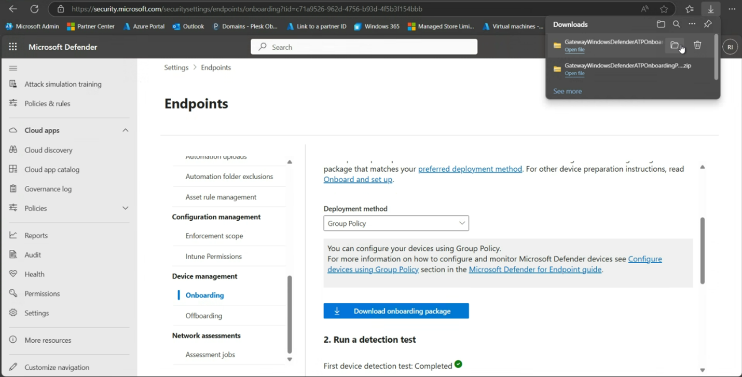Collapse the Cloud apps section
742x377 pixels.
pos(125,129)
